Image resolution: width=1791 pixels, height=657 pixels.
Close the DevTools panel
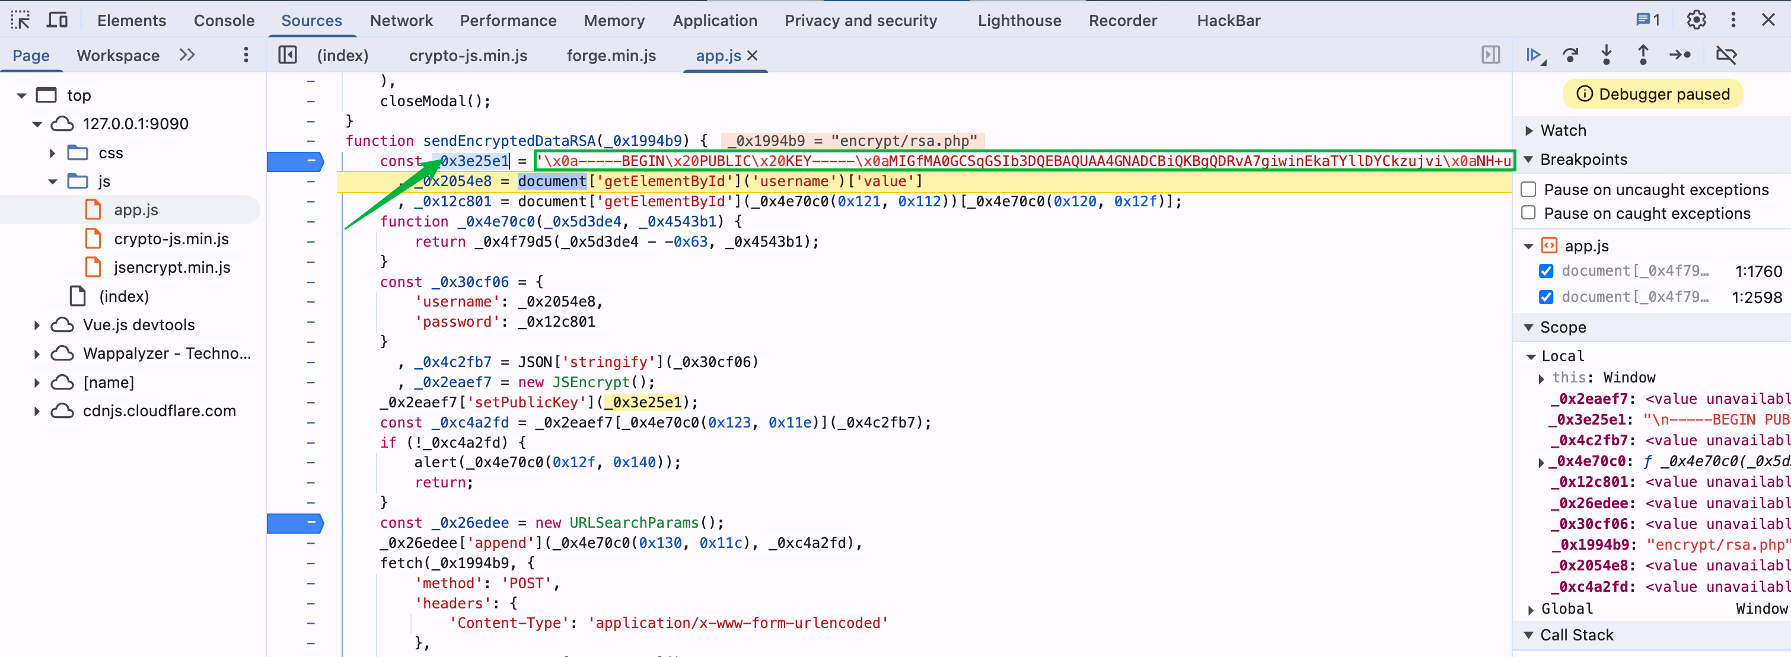coord(1768,20)
